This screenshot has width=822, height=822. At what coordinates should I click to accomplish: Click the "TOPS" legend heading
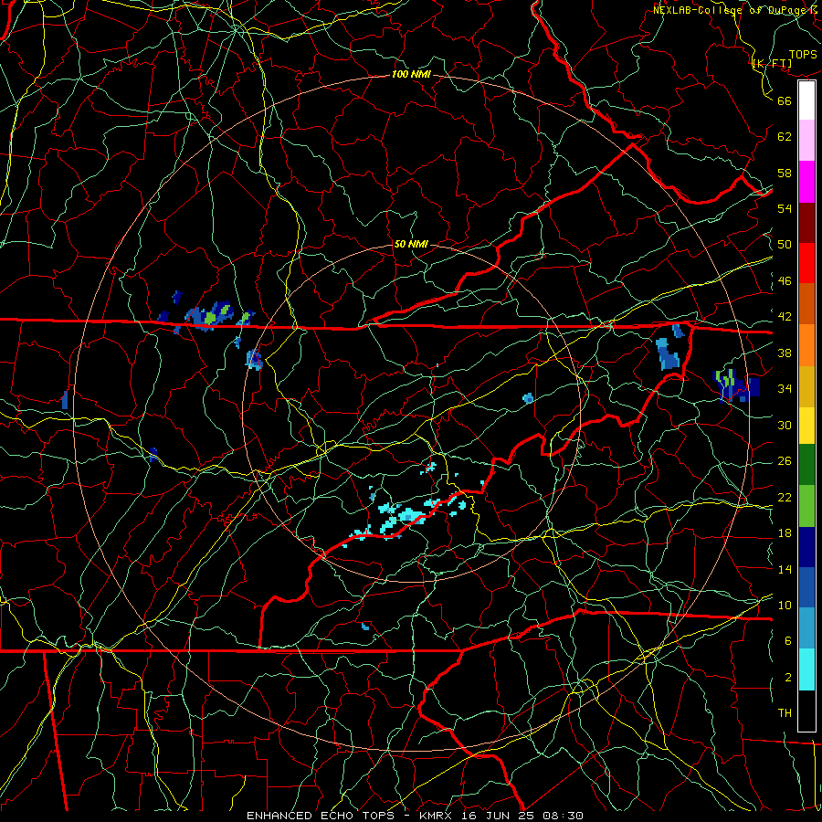click(803, 55)
